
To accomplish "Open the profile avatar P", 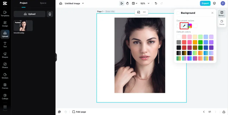I will click(x=223, y=3).
